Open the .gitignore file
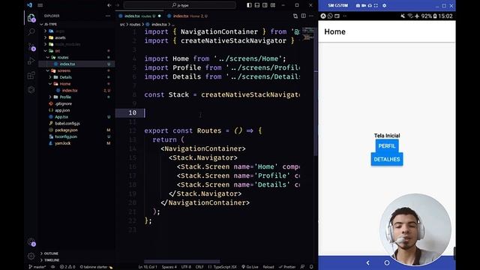Screen dimensions: 480x270 63,103
